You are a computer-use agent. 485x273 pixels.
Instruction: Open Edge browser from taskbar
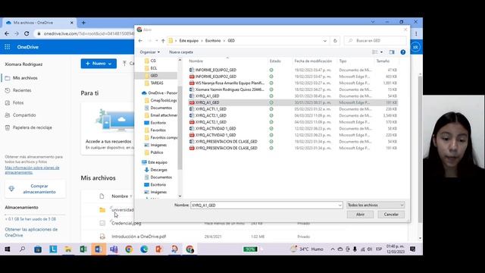(x=144, y=249)
